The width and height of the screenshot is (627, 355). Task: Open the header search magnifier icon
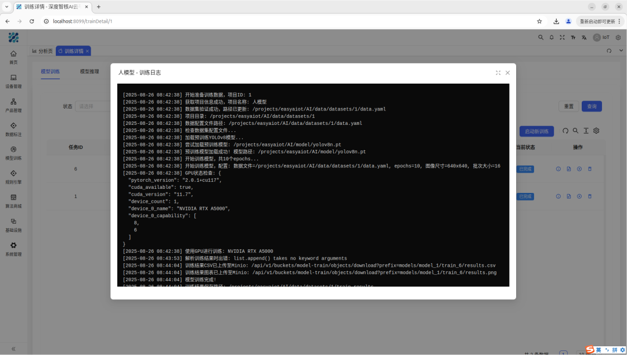[x=540, y=37]
